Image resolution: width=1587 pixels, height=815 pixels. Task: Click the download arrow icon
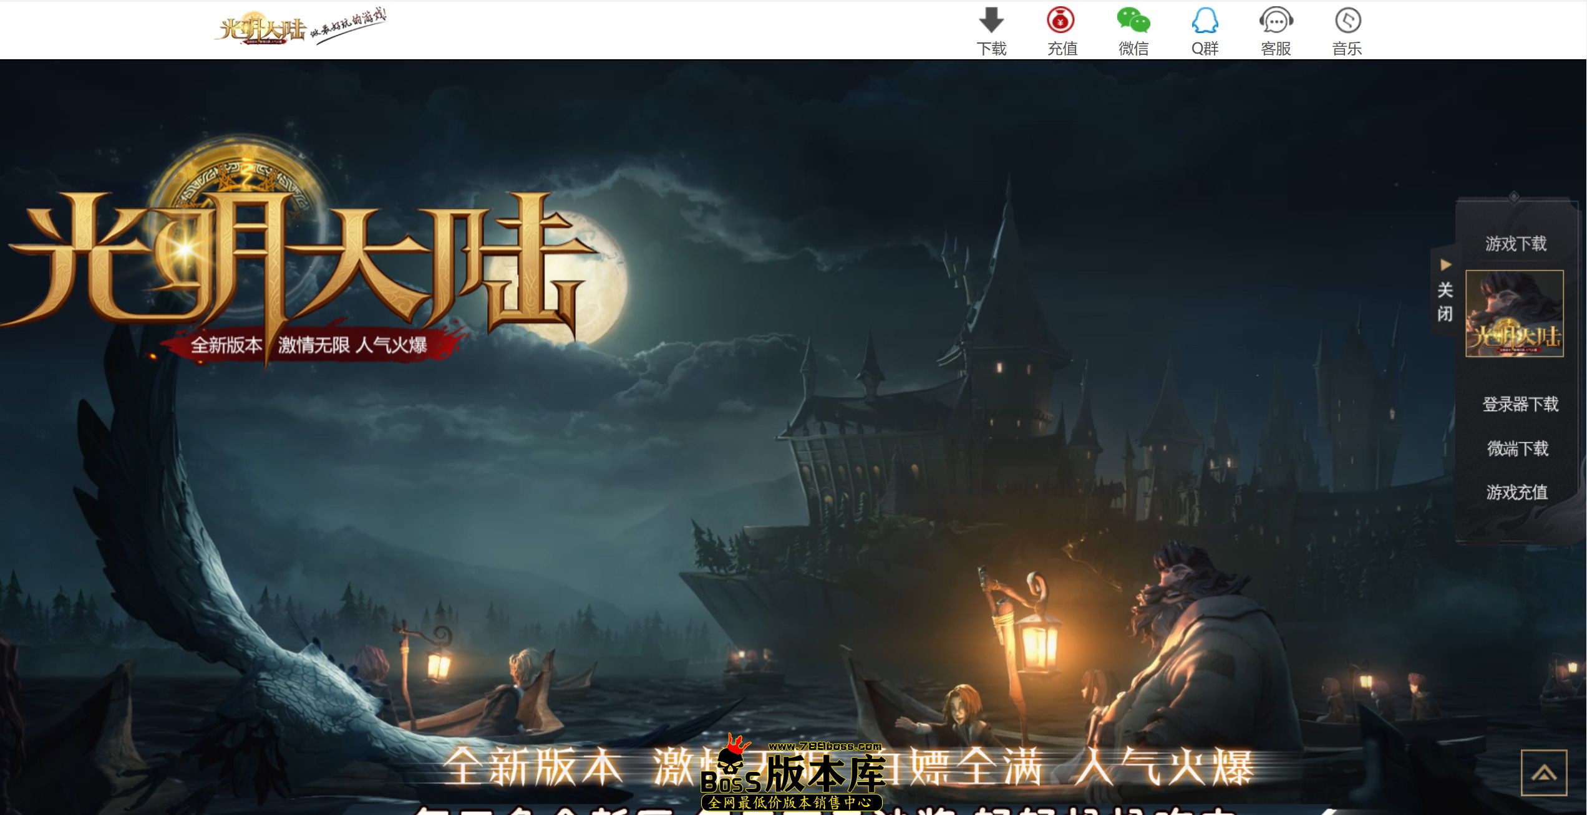(991, 20)
